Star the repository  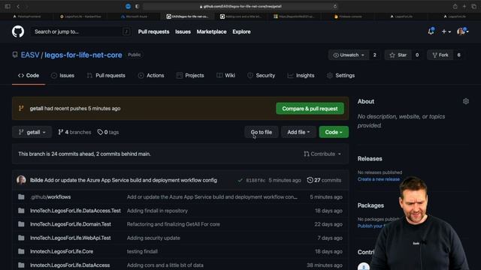tap(398, 55)
